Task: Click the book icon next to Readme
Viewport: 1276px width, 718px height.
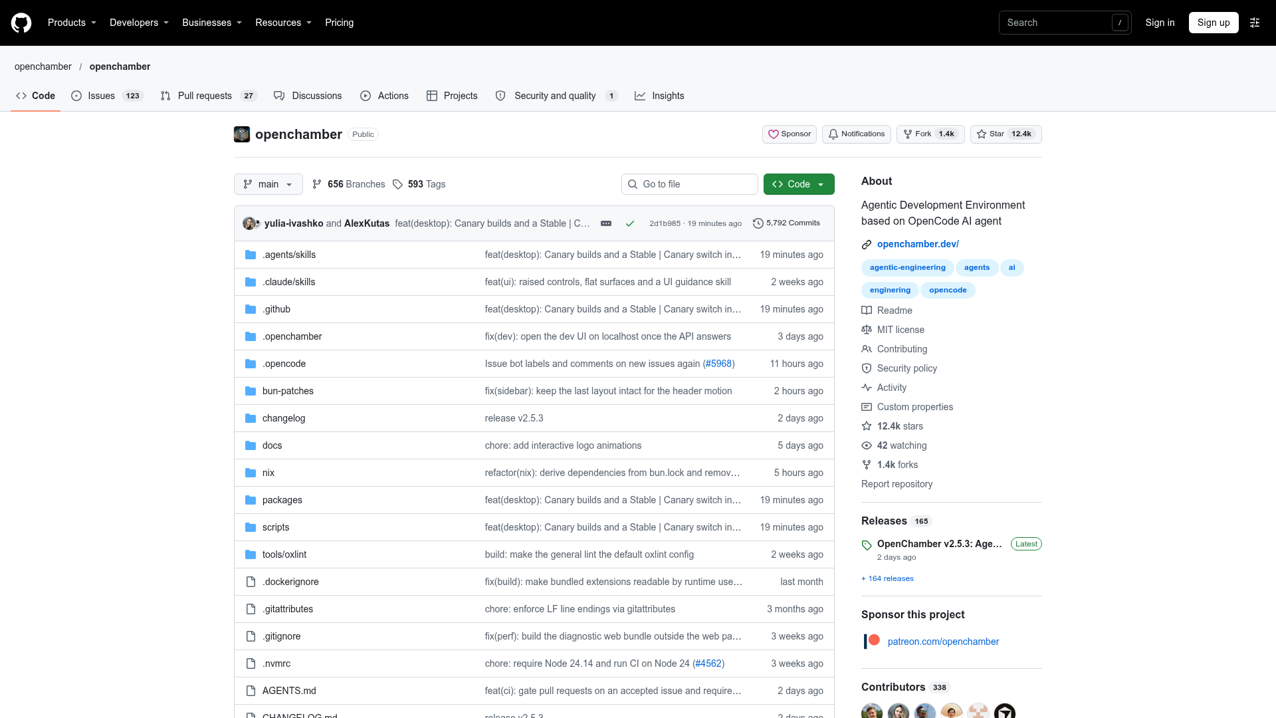Action: point(867,310)
